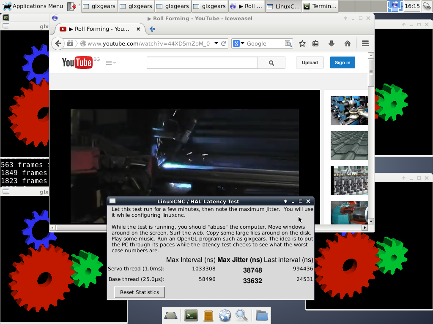Viewport: 433px width, 324px height.
Task: Open the blue folder icon in the dock
Action: pyautogui.click(x=262, y=316)
